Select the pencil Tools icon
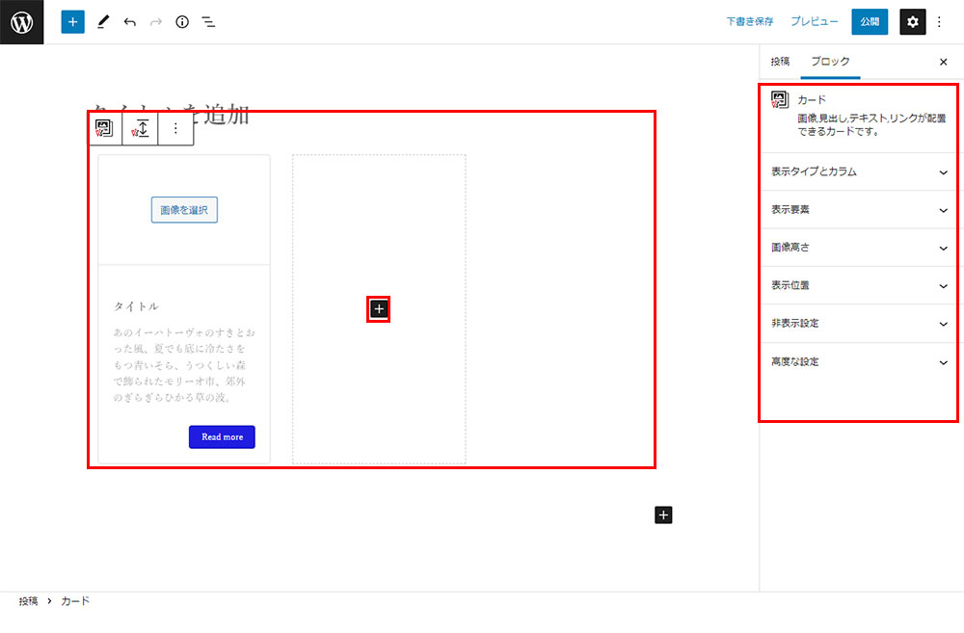This screenshot has height=633, width=964. coord(103,21)
